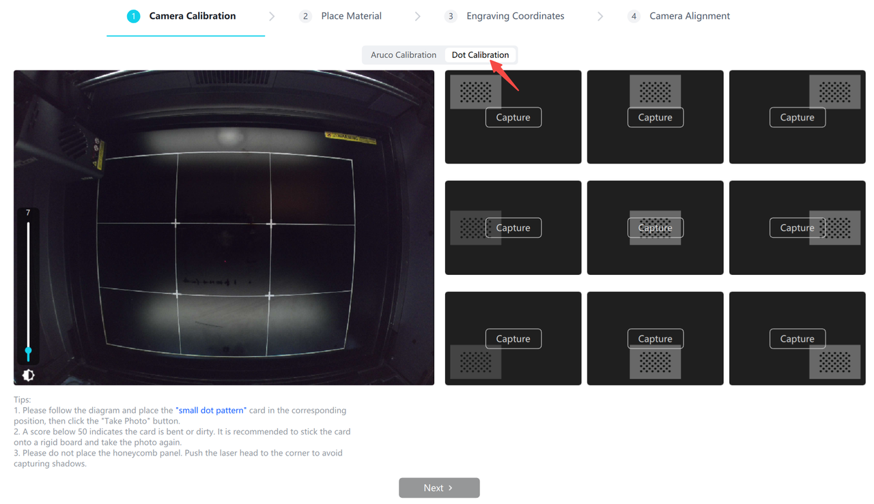Click the brightness icon below the slider

pyautogui.click(x=28, y=375)
